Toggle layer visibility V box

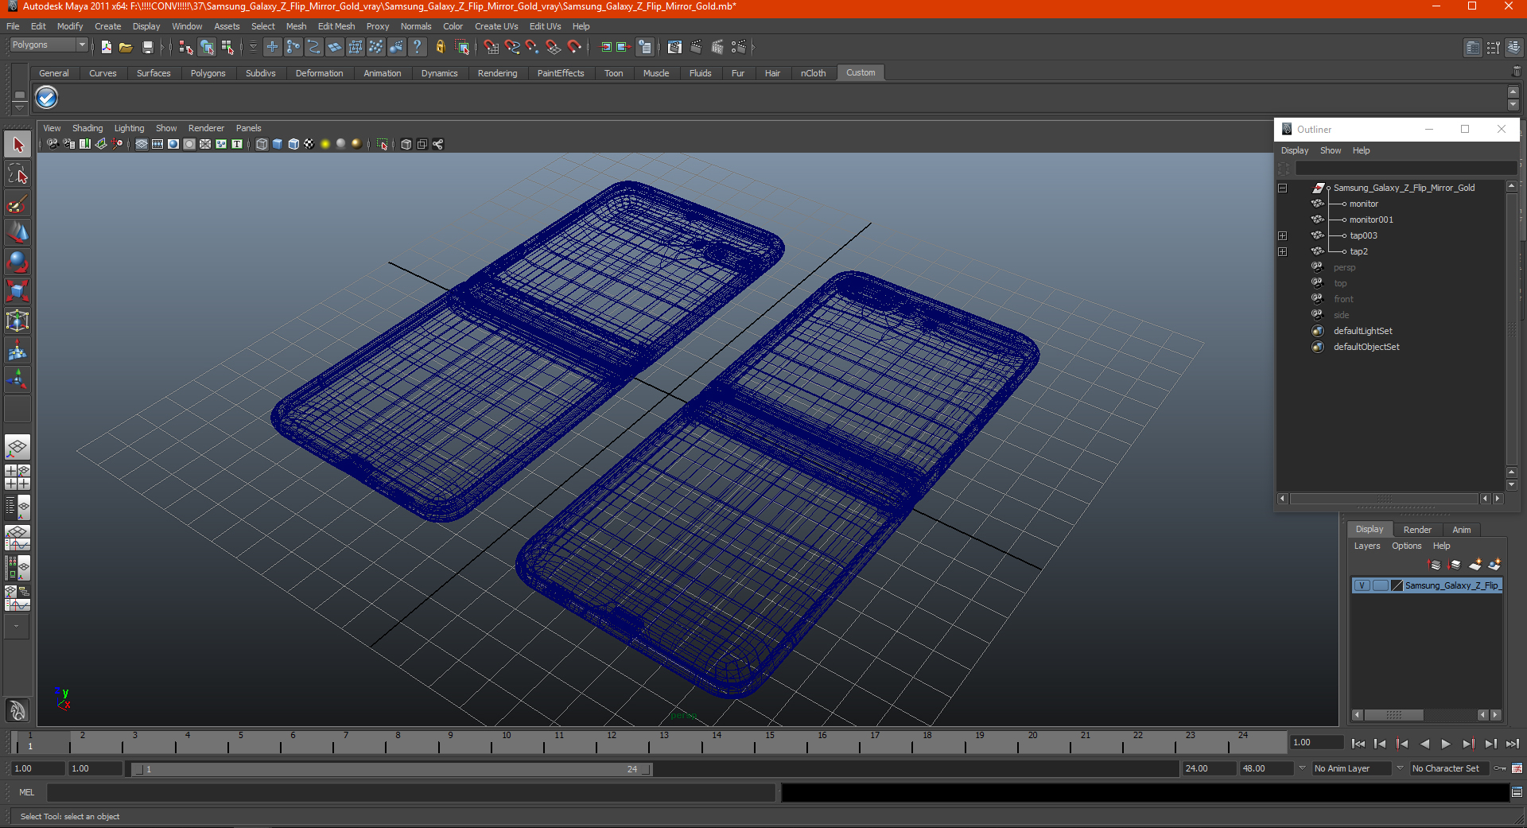(1362, 585)
